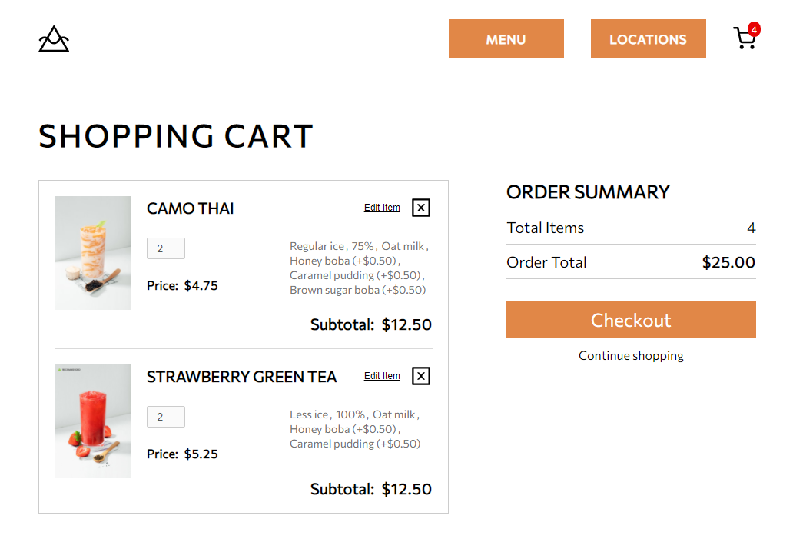This screenshot has height=549, width=793.
Task: Click the Order Total amount of $25.00
Action: pyautogui.click(x=728, y=262)
